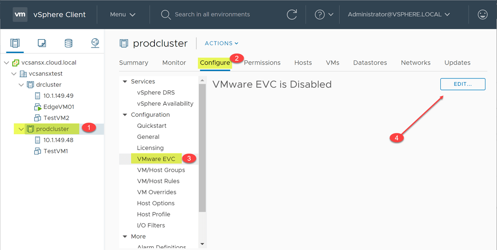
Task: Collapse the vcsansxtest datacenter node
Action: pos(14,74)
